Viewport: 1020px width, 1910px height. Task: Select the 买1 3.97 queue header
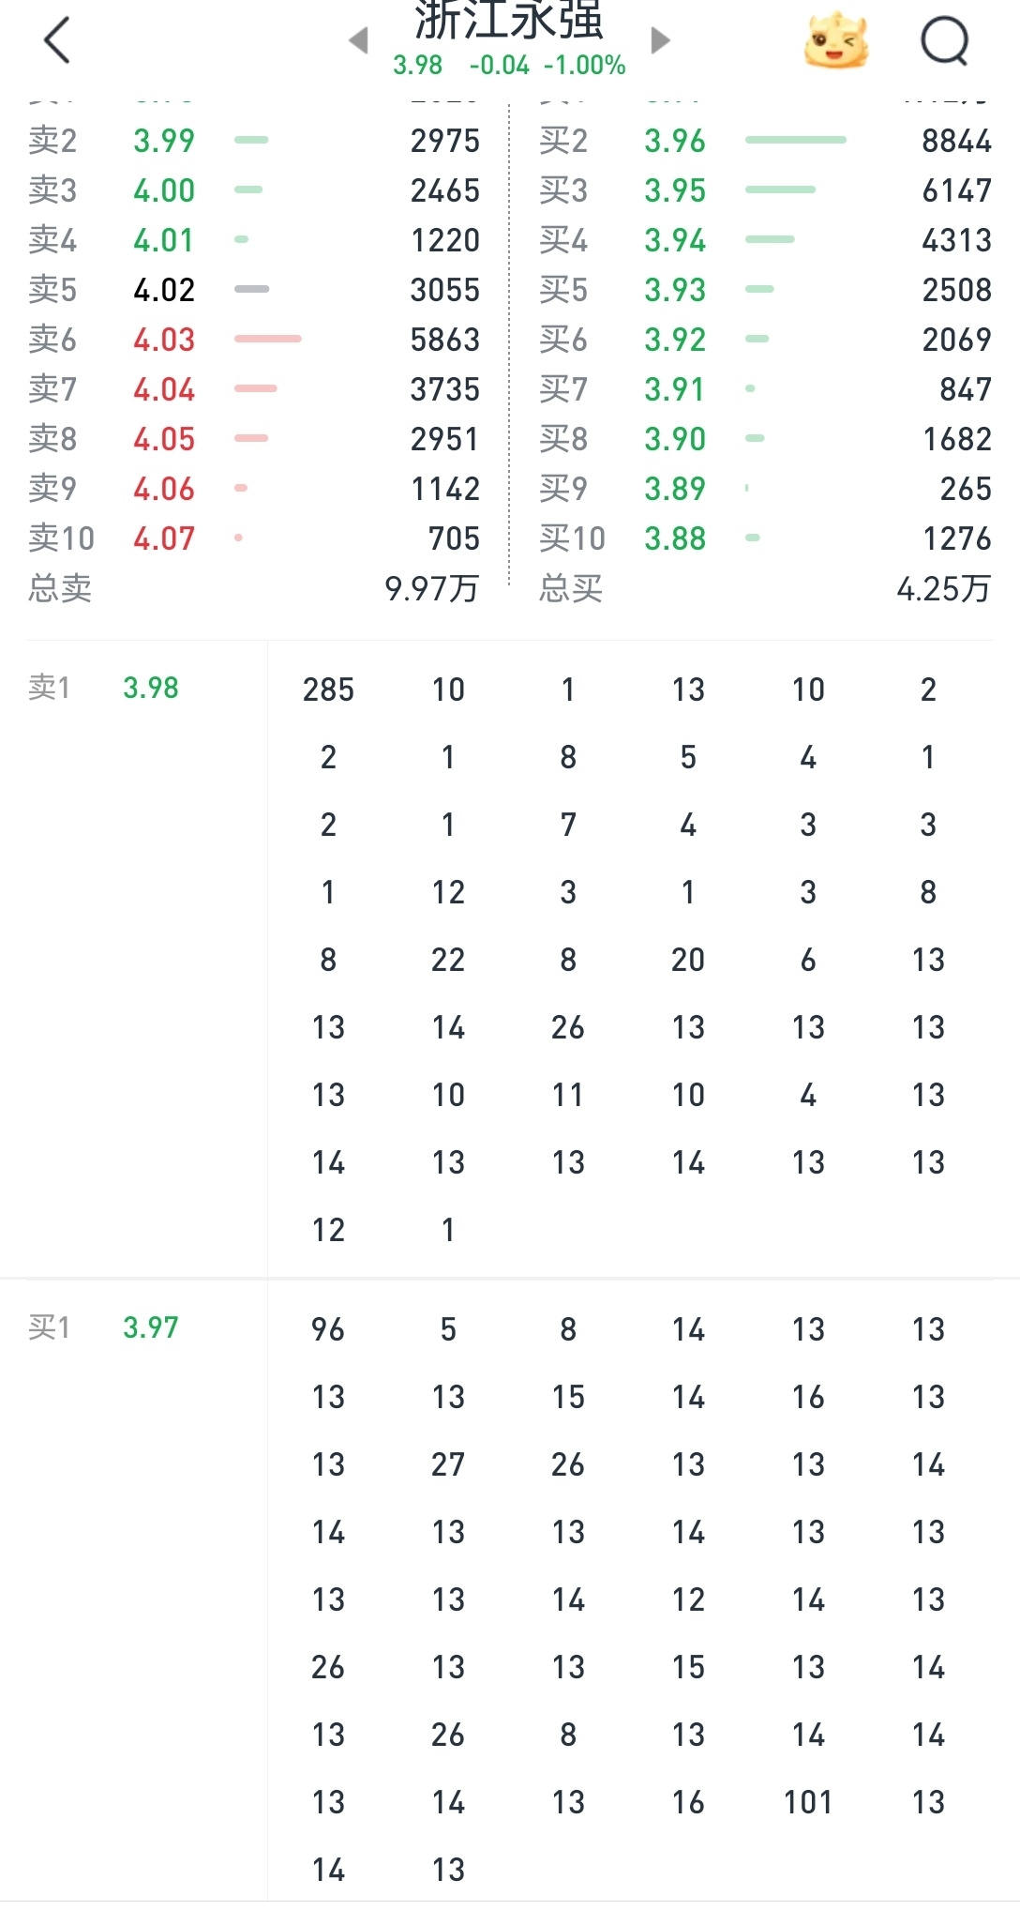(103, 1327)
